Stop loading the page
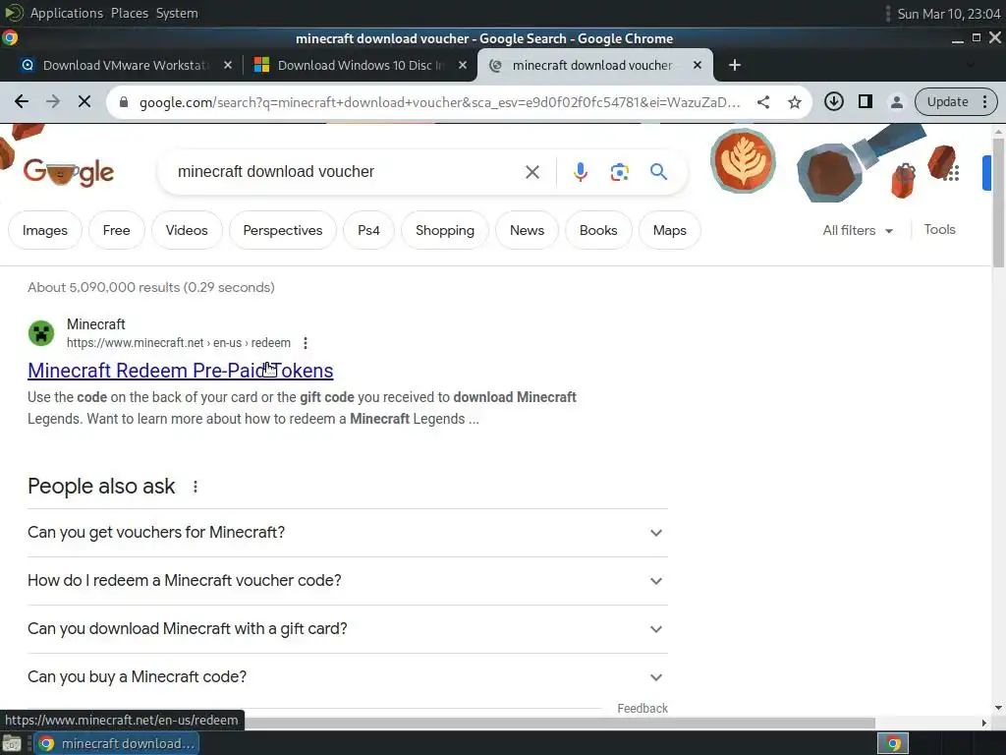Screen dimensions: 1006x755 [84, 101]
